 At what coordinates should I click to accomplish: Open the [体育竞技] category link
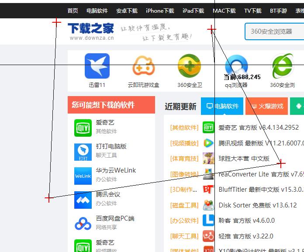(184, 159)
